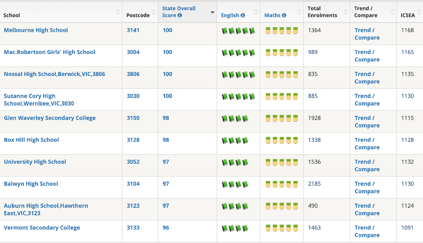The width and height of the screenshot is (423, 243).
Task: Click info icon next to English header
Action: click(x=243, y=15)
